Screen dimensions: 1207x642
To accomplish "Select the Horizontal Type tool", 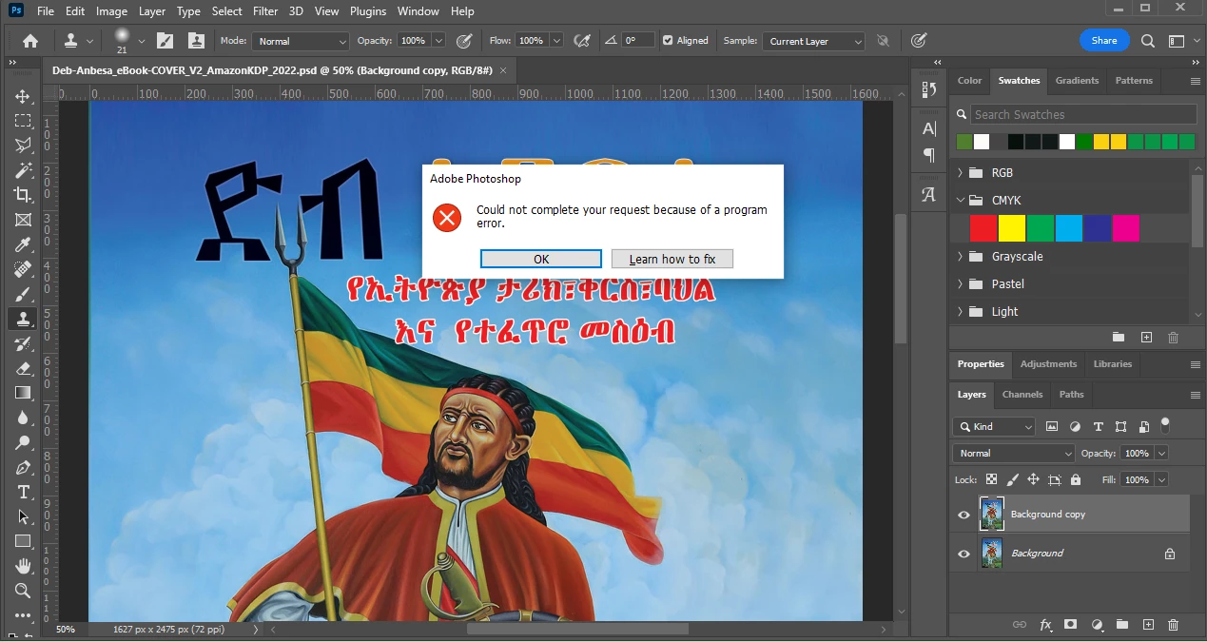I will click(23, 492).
